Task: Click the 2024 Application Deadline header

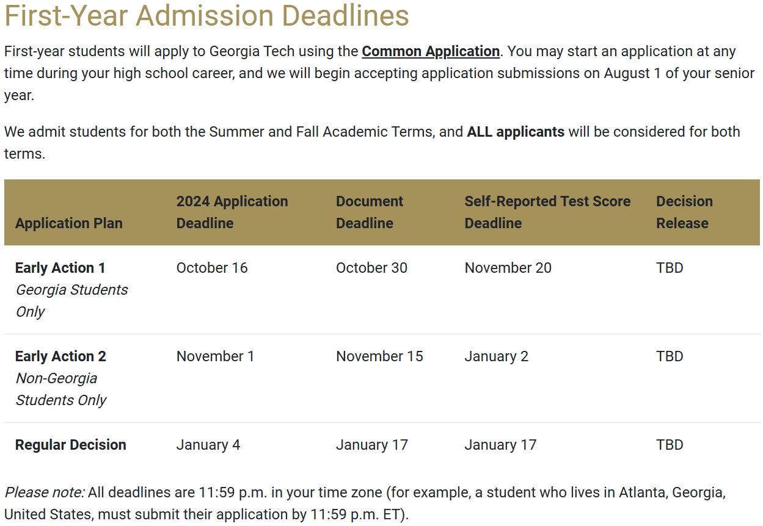Action: pos(232,212)
